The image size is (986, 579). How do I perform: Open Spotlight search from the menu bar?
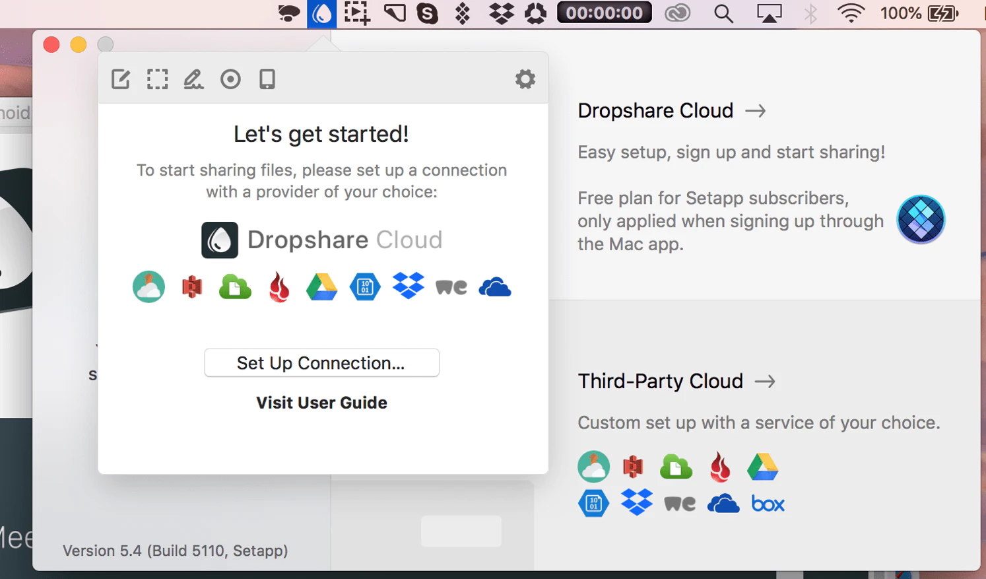723,13
